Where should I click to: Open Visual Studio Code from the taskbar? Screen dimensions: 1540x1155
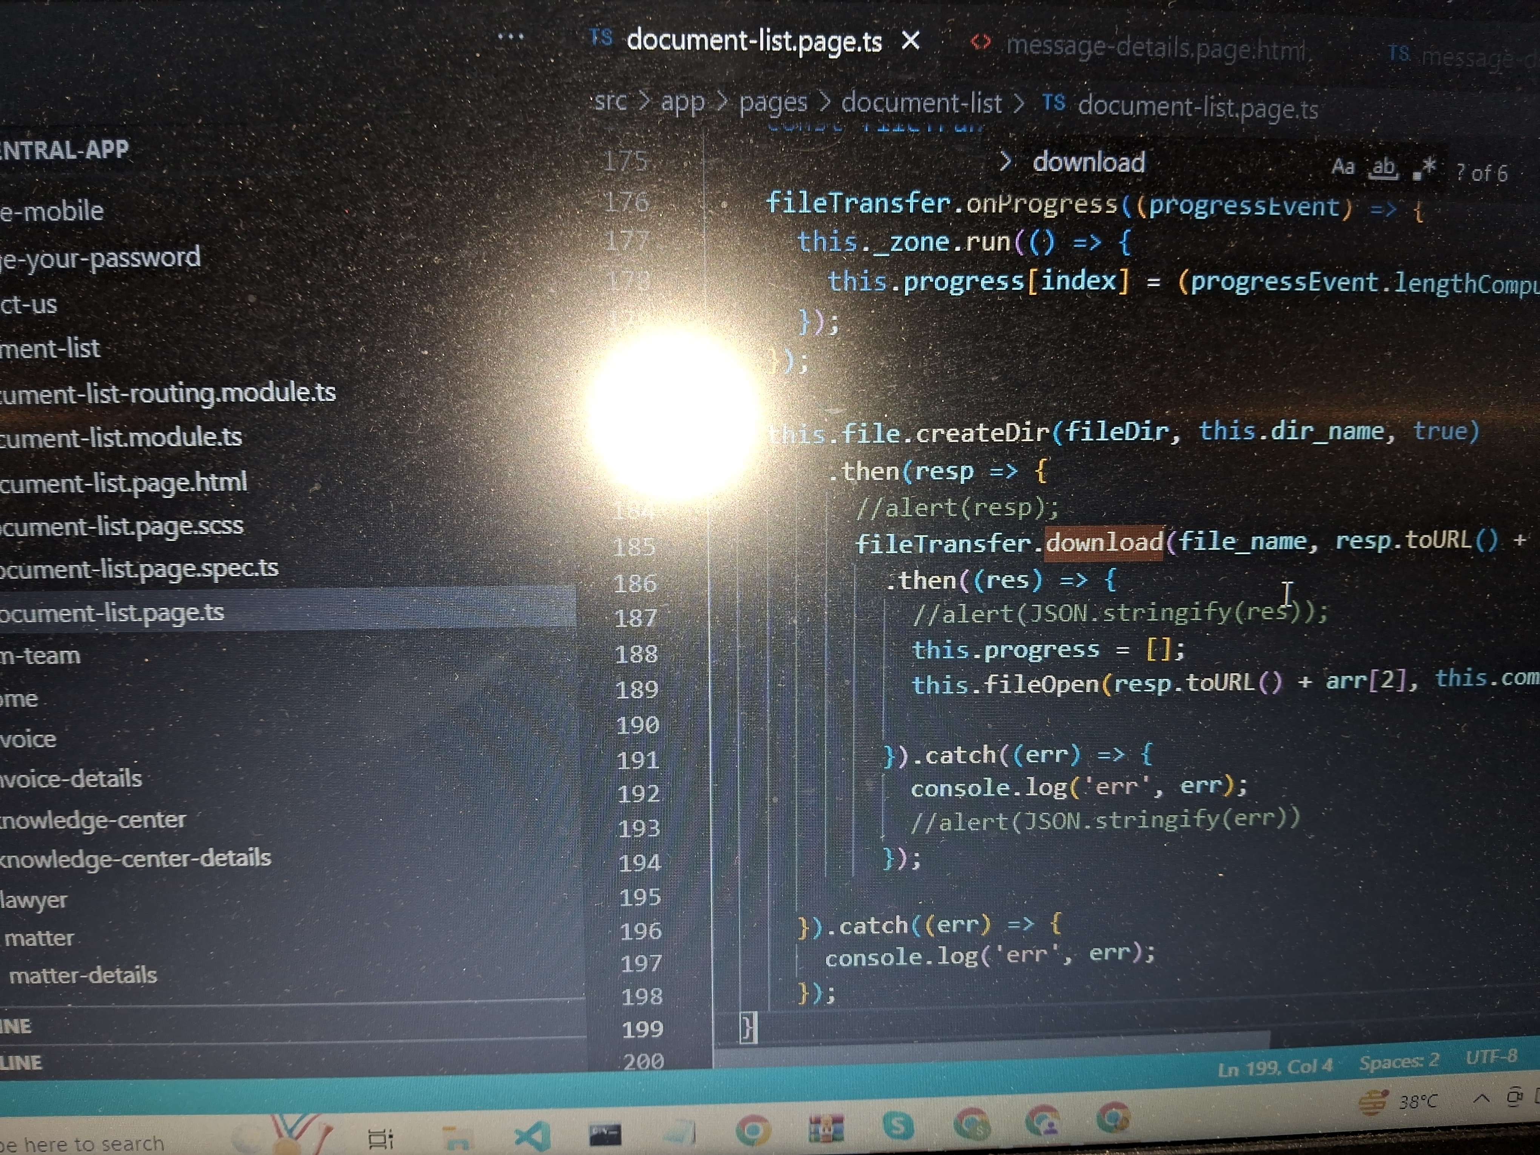(x=533, y=1136)
